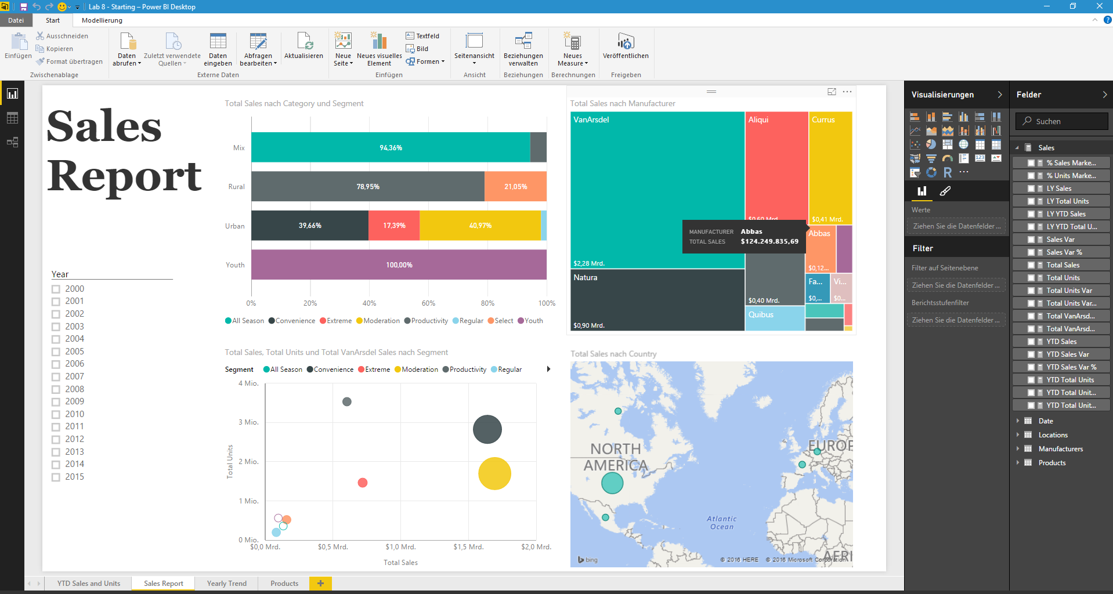Viewport: 1113px width, 594px height.
Task: Open YTD Sales and Units page tab
Action: coord(89,584)
